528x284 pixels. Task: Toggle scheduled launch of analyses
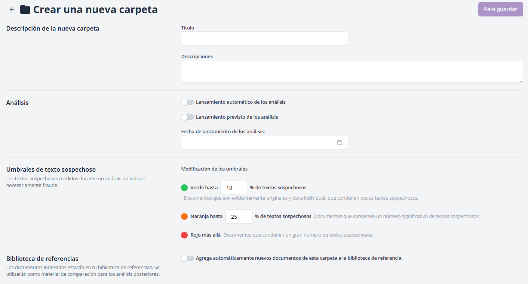click(187, 117)
